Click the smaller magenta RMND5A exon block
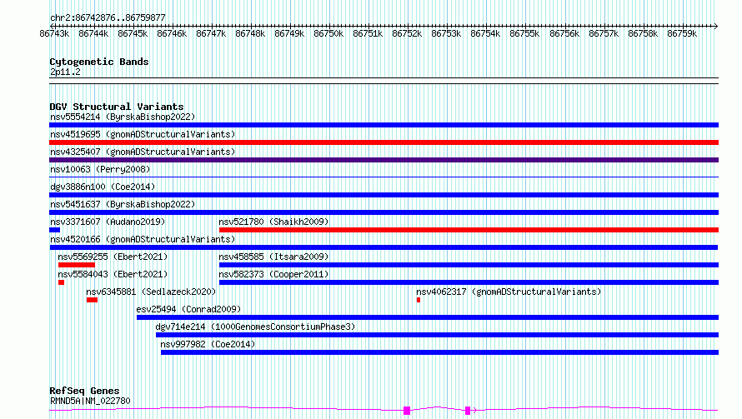This screenshot has width=742, height=419. tap(468, 411)
